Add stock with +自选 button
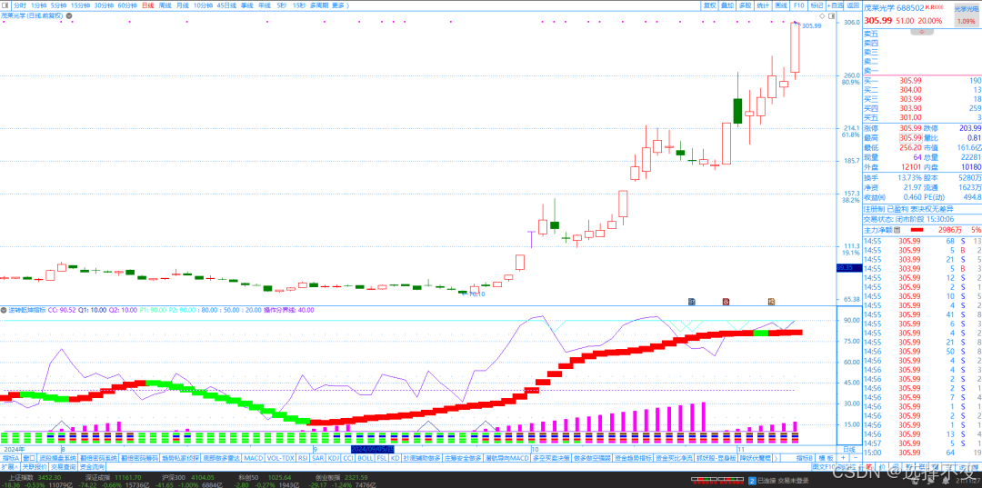 point(836,5)
